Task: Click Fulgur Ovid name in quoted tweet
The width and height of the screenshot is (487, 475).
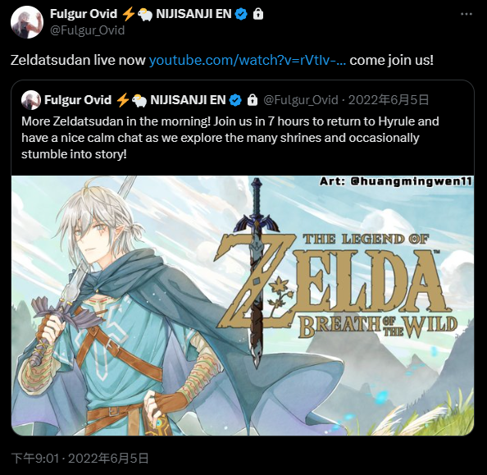Action: coord(78,100)
